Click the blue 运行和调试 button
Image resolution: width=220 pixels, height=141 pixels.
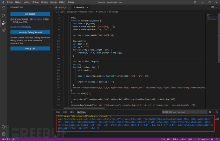coord(30,14)
